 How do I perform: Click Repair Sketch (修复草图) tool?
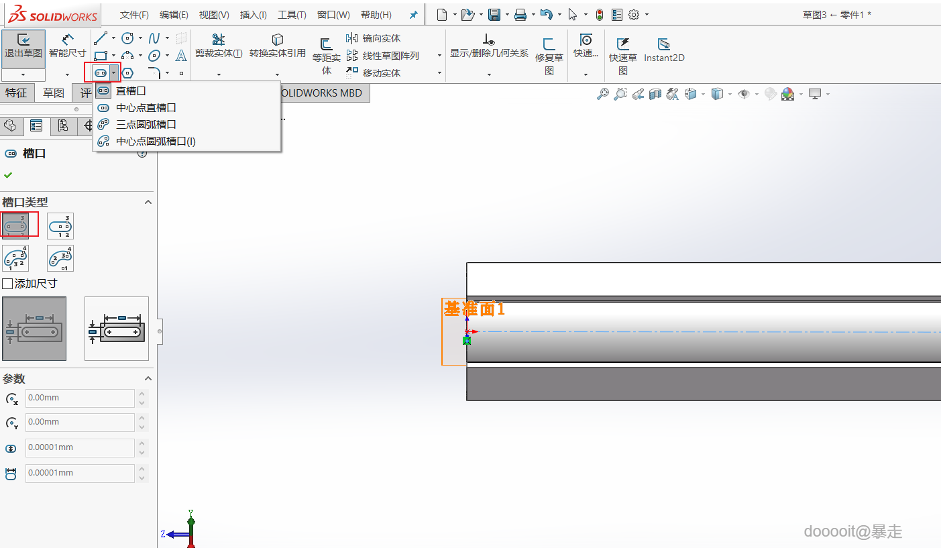click(549, 56)
